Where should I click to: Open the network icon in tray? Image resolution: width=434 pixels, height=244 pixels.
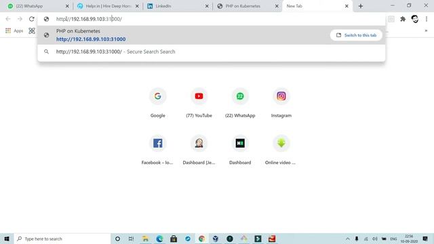[x=366, y=239]
